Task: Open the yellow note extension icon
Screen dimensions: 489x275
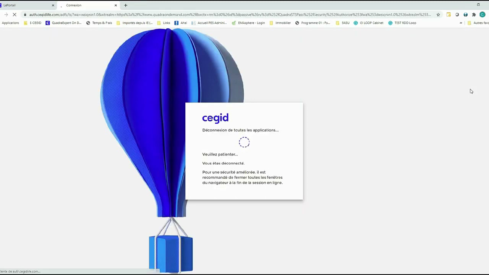Action: coord(449,15)
